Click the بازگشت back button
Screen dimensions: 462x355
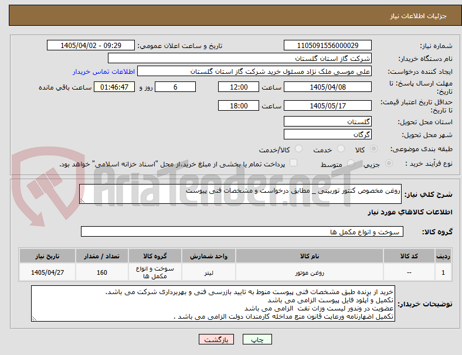click(x=216, y=339)
